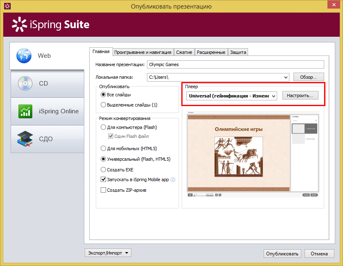The width and height of the screenshot is (343, 266).
Task: Toggle Один Flash файл checkbox
Action: (111, 136)
